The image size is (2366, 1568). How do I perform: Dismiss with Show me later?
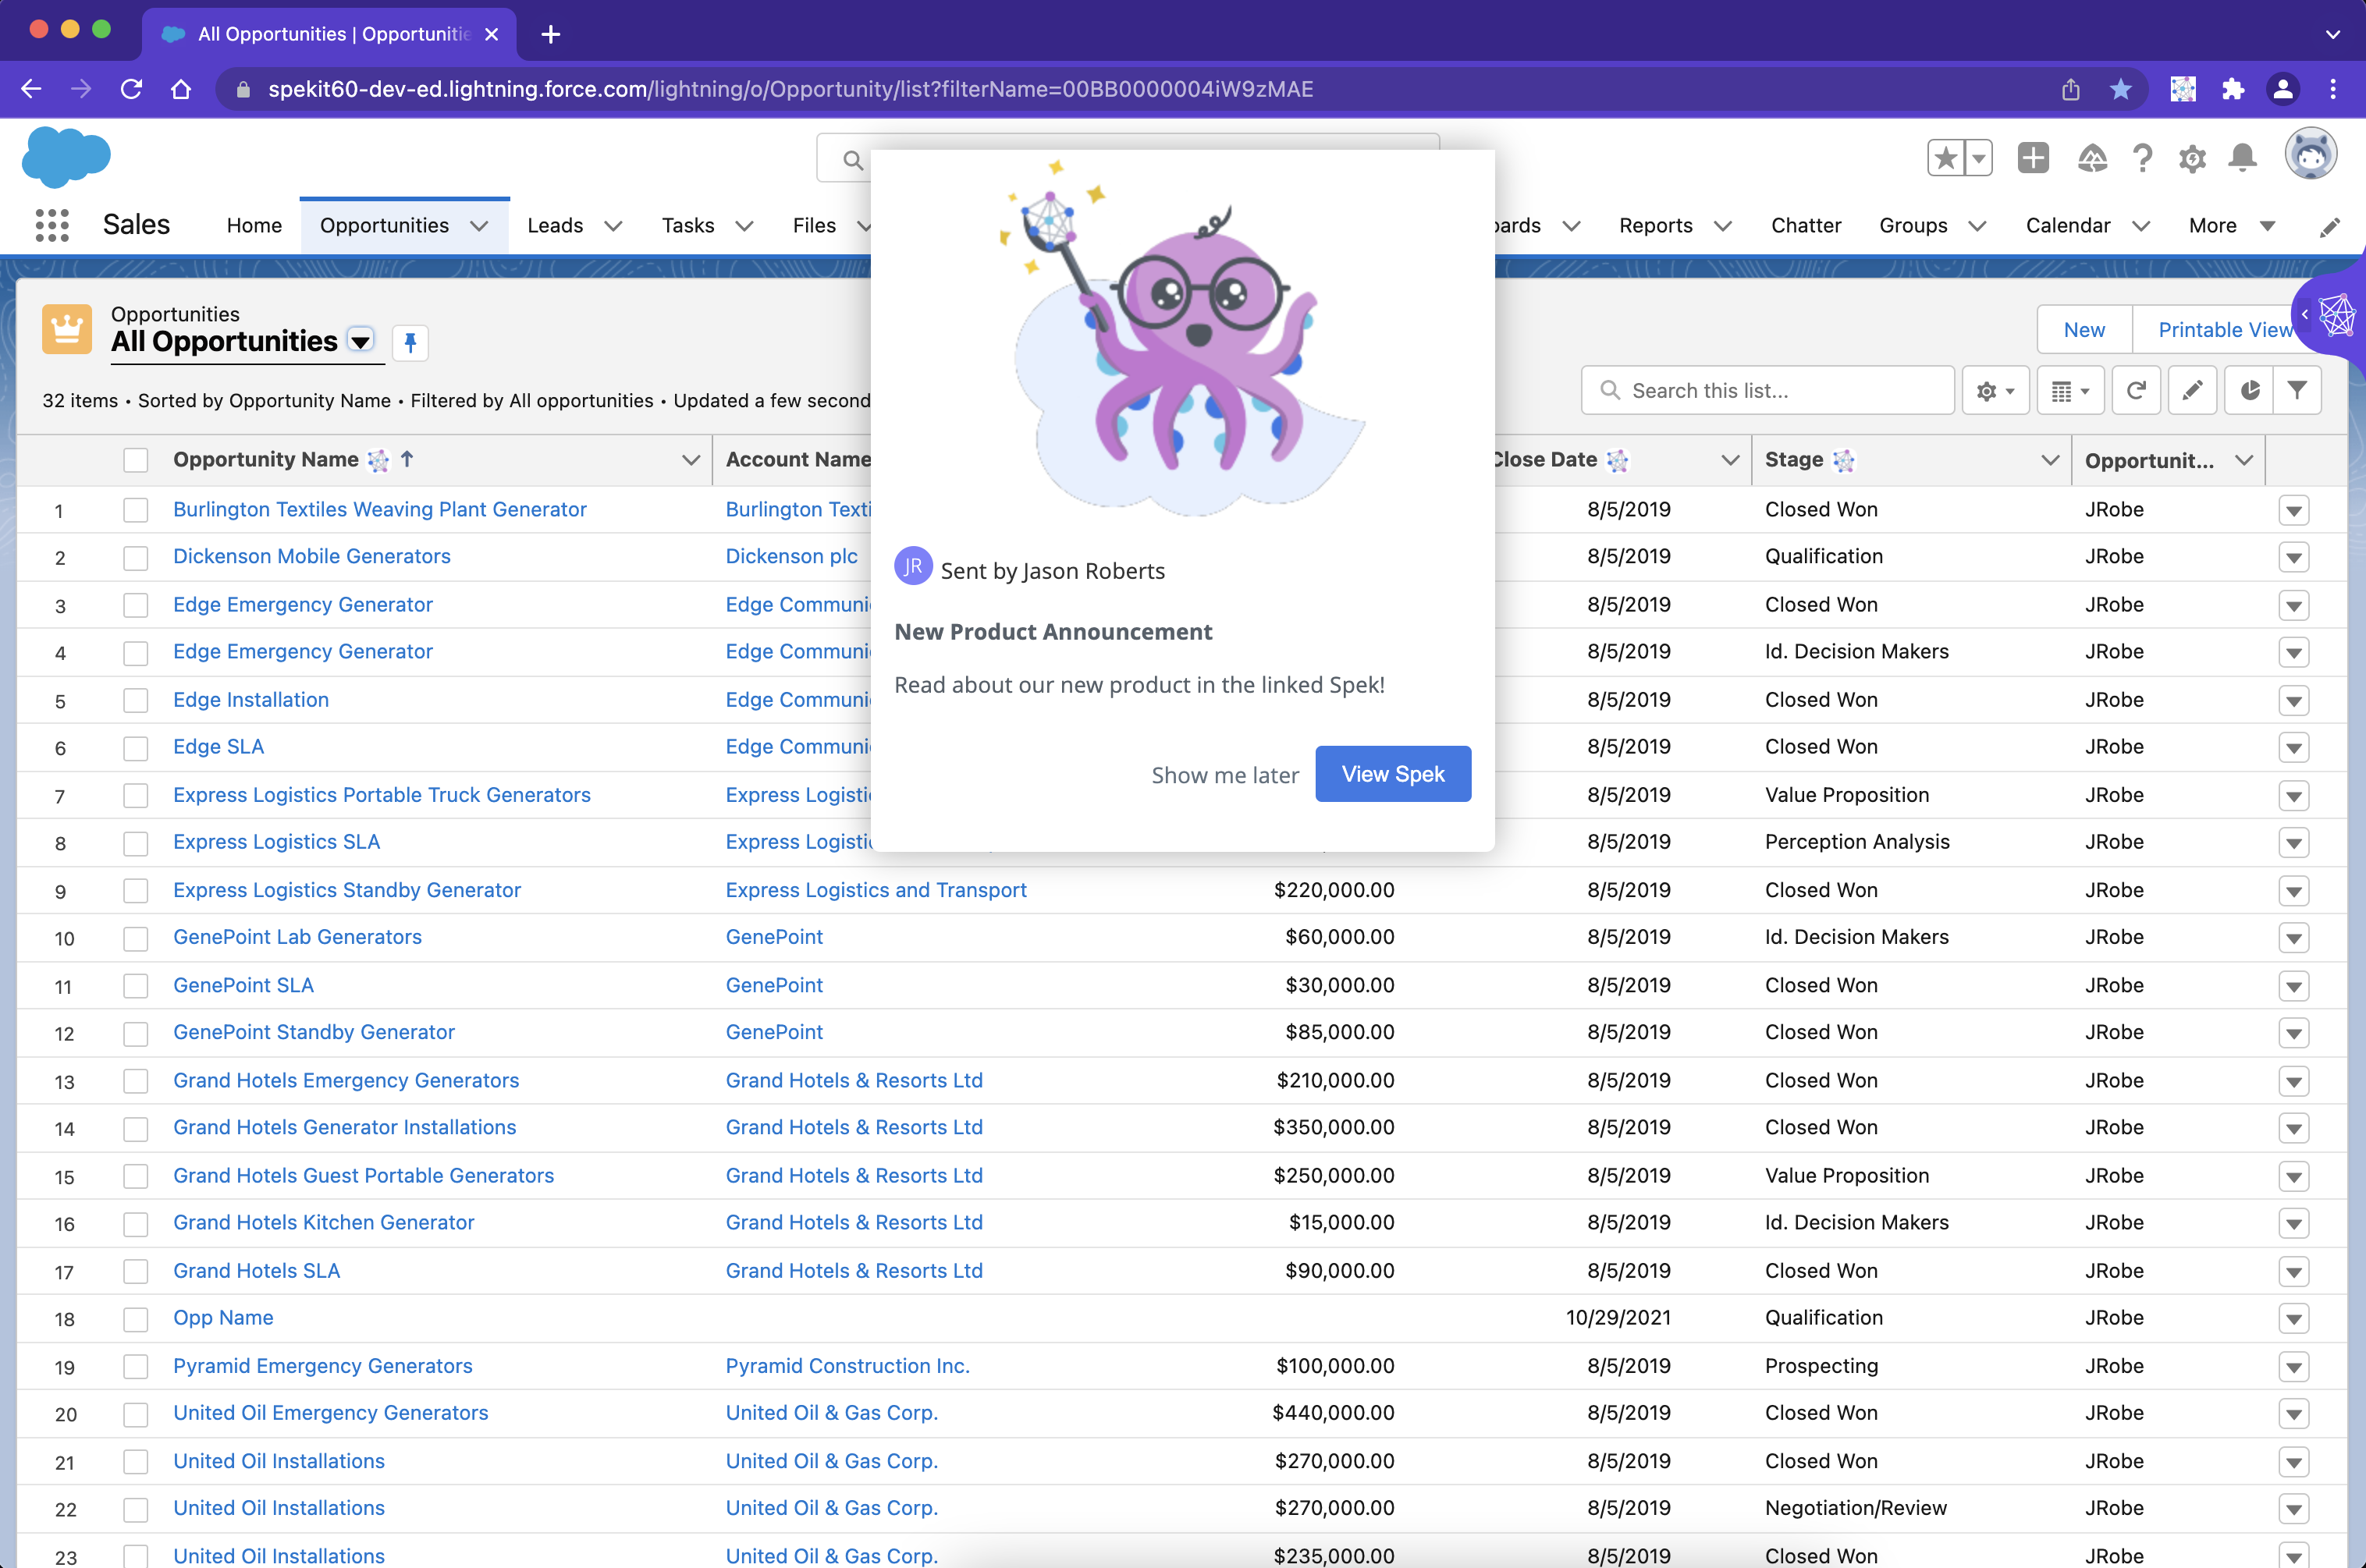click(x=1225, y=775)
